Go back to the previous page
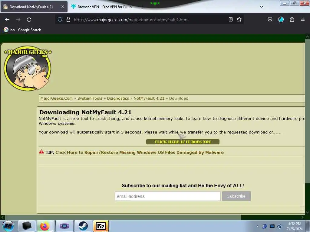The image size is (310, 232). (7, 20)
